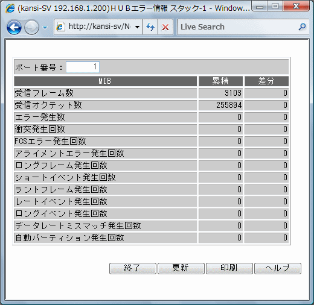Click the 印刷 button
314x305 pixels.
(229, 268)
